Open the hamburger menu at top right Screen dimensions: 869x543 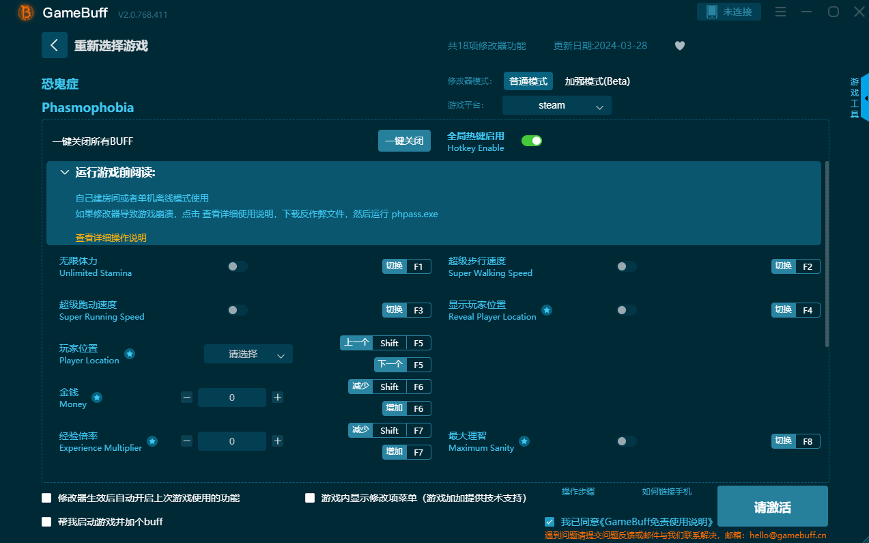[x=780, y=12]
